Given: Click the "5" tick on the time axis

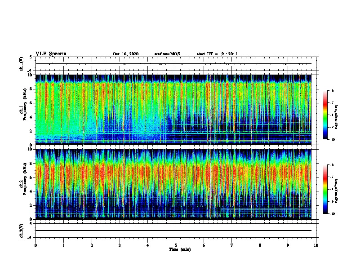Looking at the screenshot, I should 176,245.
